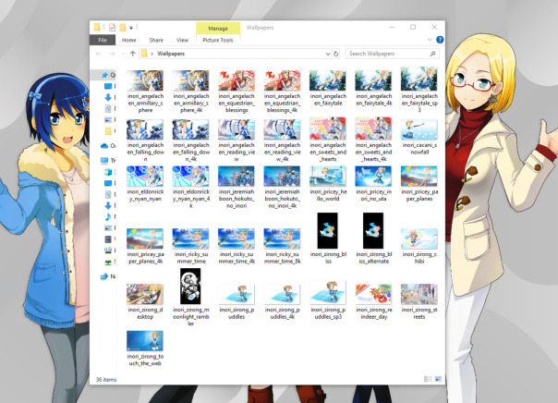Click the Refresh button in address bar
The image size is (558, 403).
(x=336, y=55)
